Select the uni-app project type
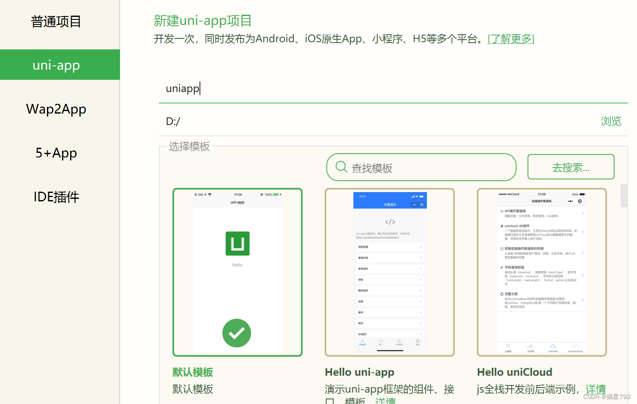637x404 pixels. coord(55,65)
